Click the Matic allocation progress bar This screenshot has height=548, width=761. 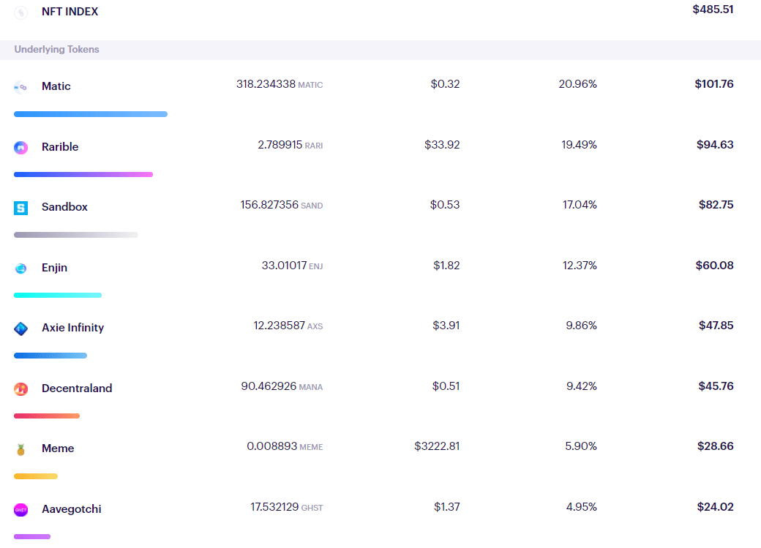(91, 114)
